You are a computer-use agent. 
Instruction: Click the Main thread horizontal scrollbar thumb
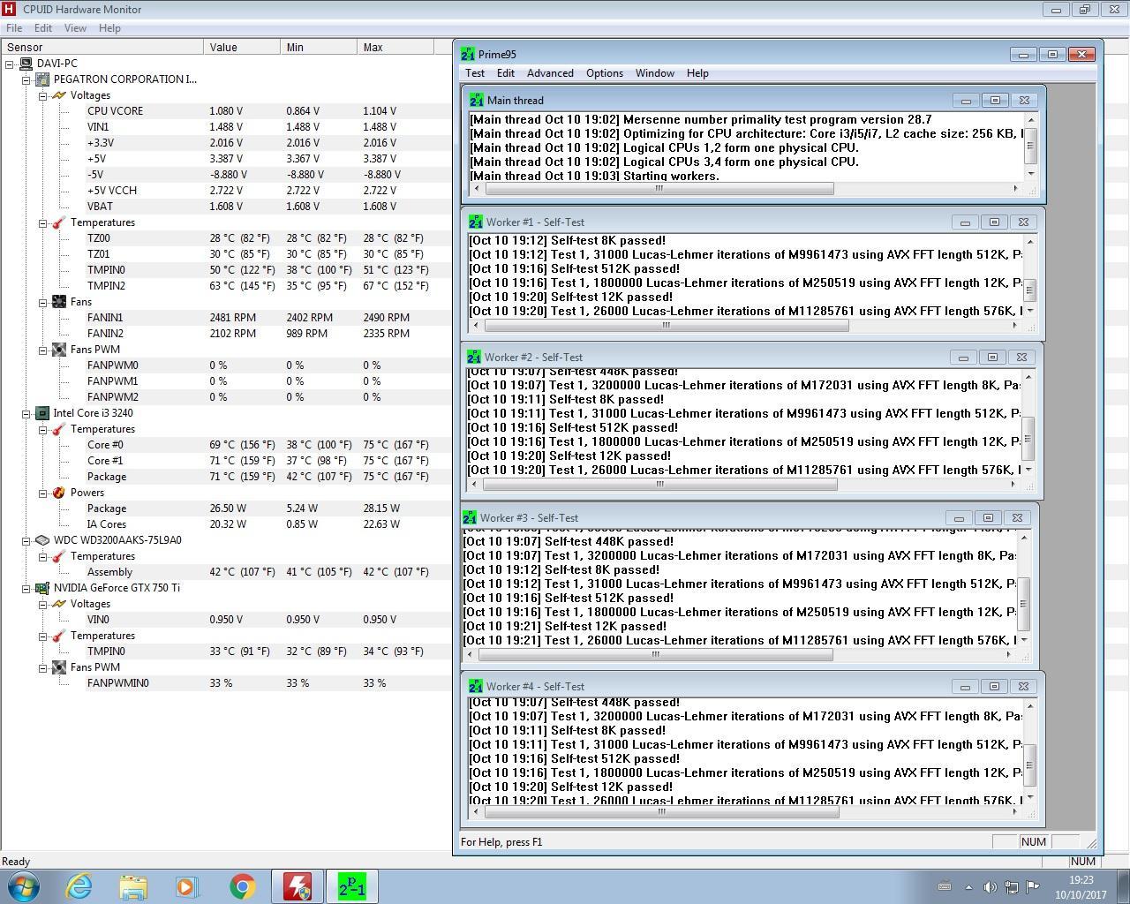point(659,189)
